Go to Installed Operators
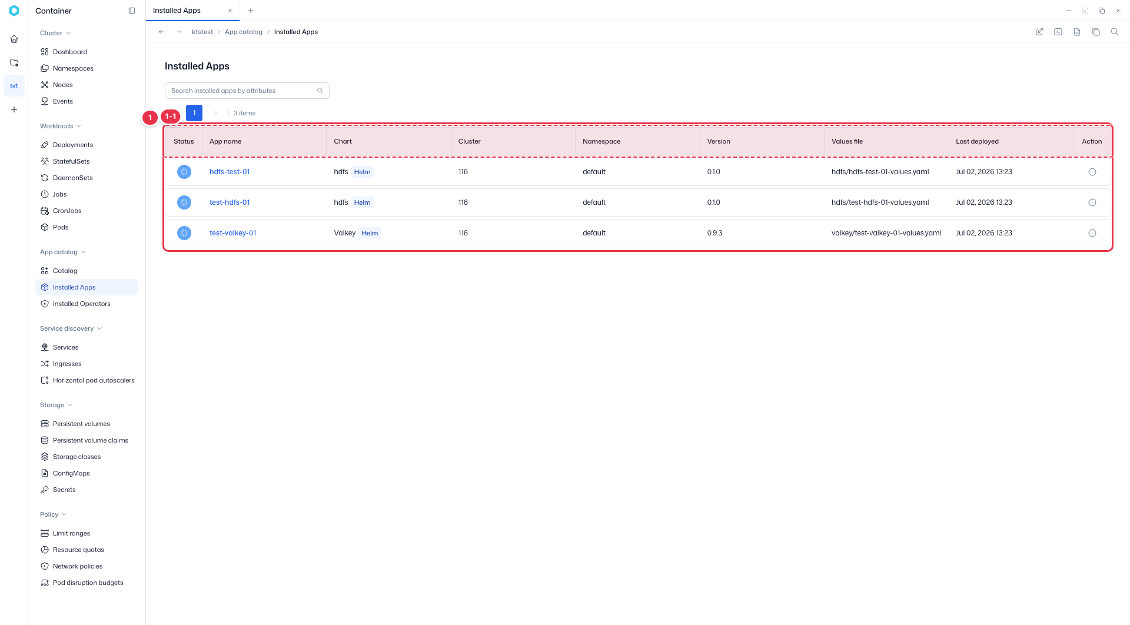 pyautogui.click(x=87, y=304)
